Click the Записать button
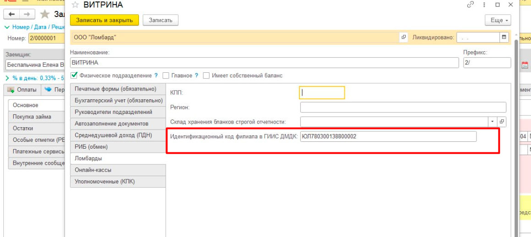The height and width of the screenshot is (237, 531). click(160, 20)
